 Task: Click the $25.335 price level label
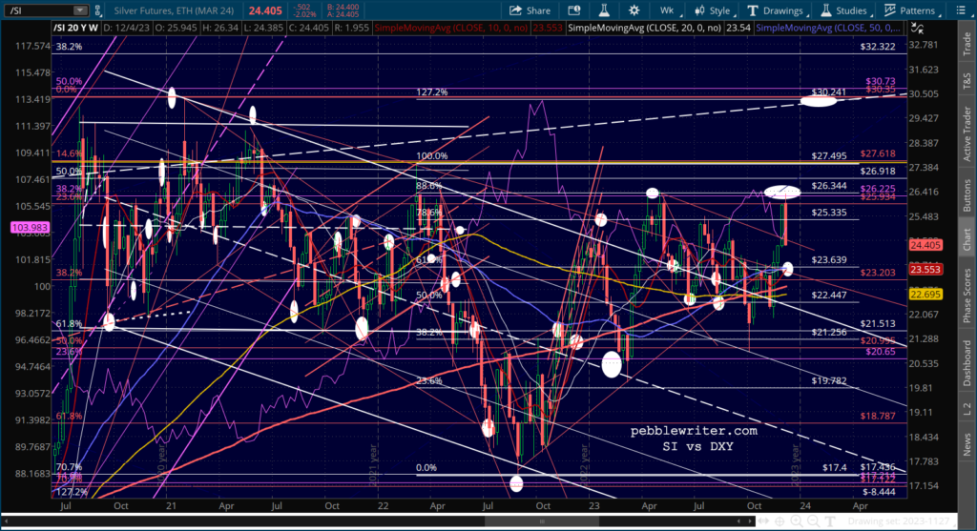[x=829, y=213]
